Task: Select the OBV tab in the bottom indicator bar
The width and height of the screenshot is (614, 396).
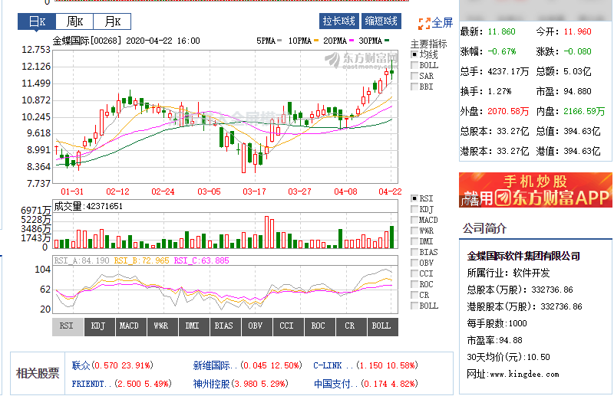Action: [255, 326]
